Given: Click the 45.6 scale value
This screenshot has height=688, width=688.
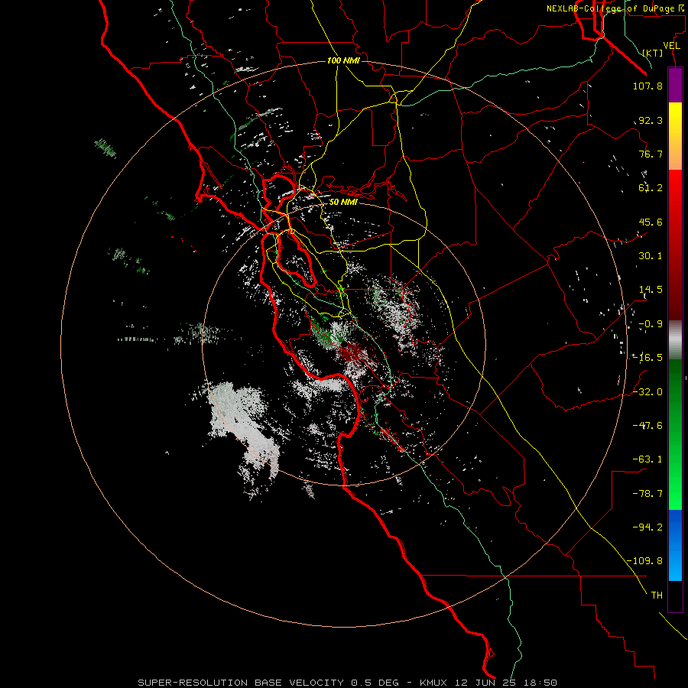Looking at the screenshot, I should (x=651, y=222).
